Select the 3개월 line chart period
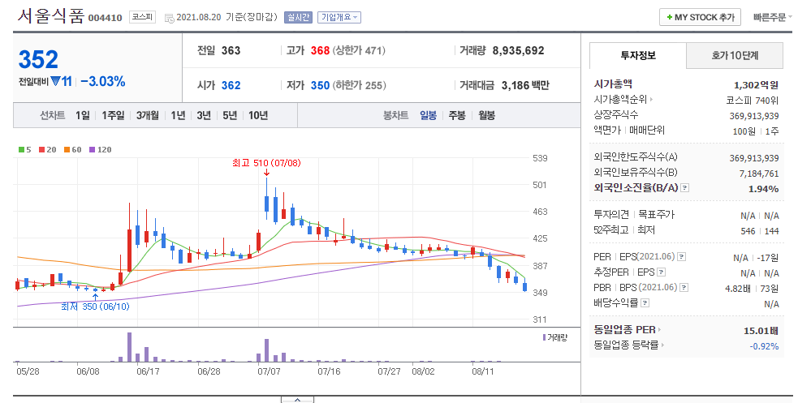Image resolution: width=798 pixels, height=403 pixels. (x=148, y=115)
